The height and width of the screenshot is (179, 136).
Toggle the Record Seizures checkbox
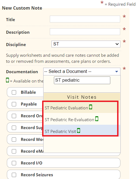[14, 175]
